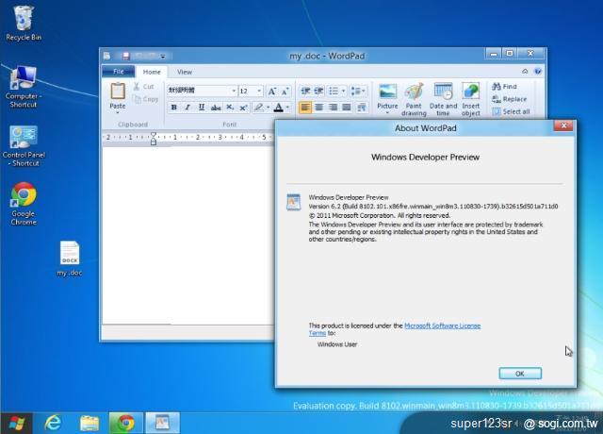Image resolution: width=603 pixels, height=434 pixels.
Task: Open Internet Explorer from taskbar
Action: click(x=53, y=423)
